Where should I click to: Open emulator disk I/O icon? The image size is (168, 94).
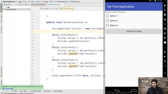[x=165, y=33]
